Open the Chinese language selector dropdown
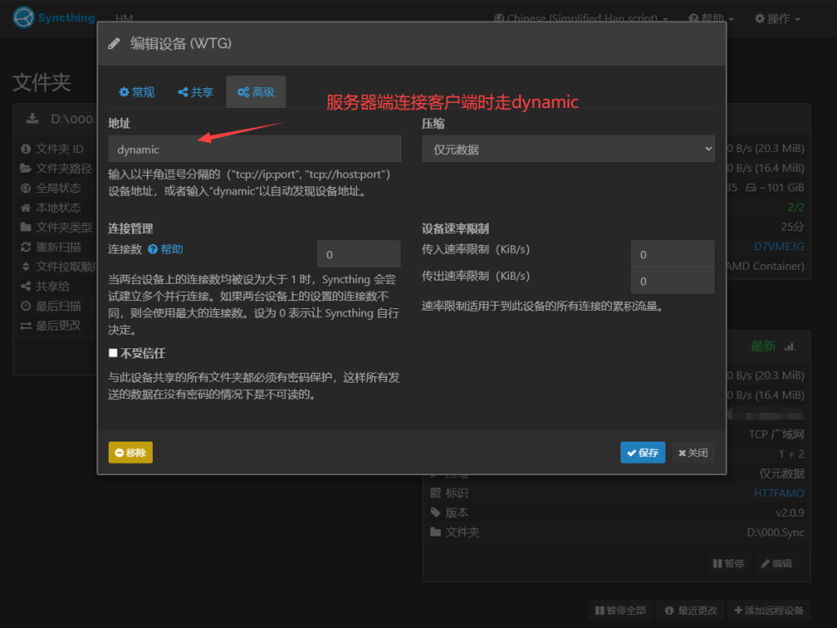 pyautogui.click(x=581, y=18)
